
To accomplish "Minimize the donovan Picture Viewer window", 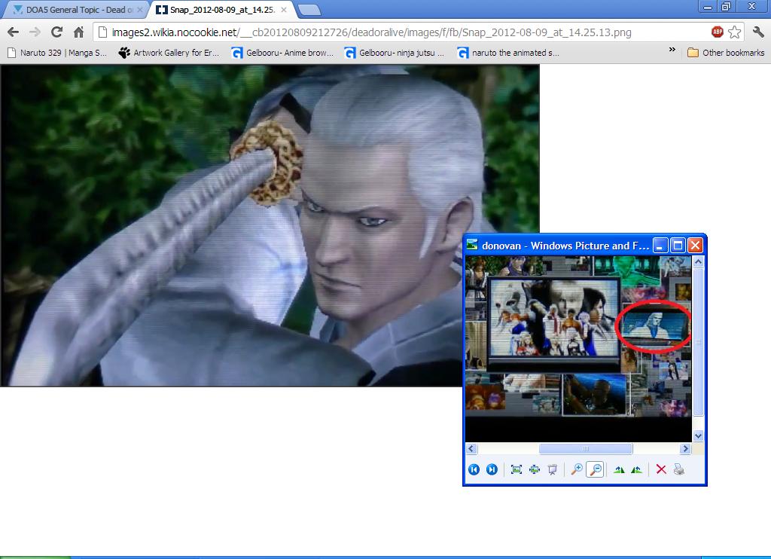I will (x=660, y=245).
